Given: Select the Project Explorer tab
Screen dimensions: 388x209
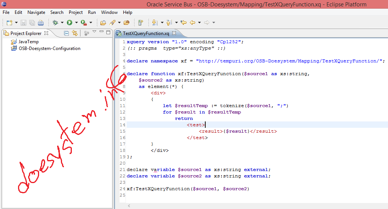Looking at the screenshot, I should tap(26, 33).
